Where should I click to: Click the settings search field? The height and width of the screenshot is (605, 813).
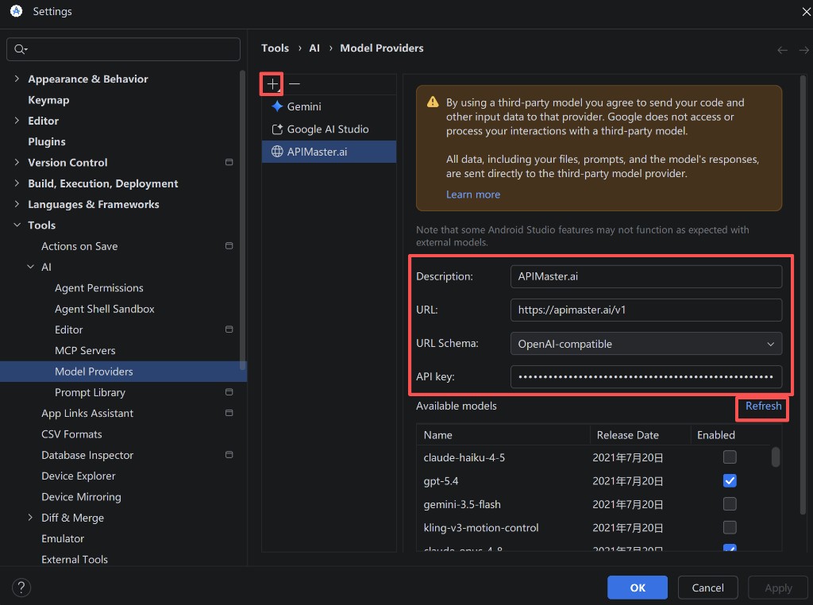(x=123, y=49)
